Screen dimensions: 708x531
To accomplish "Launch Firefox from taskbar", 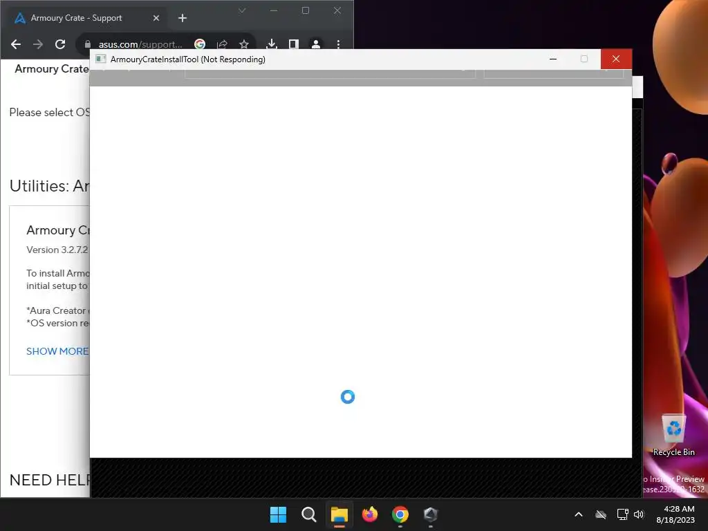I will tap(370, 514).
